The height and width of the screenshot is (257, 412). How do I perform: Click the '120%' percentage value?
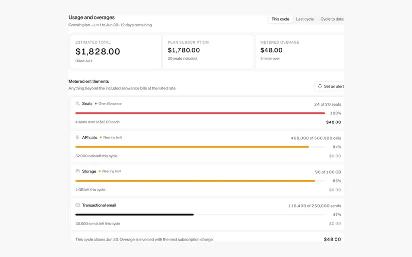(336, 113)
